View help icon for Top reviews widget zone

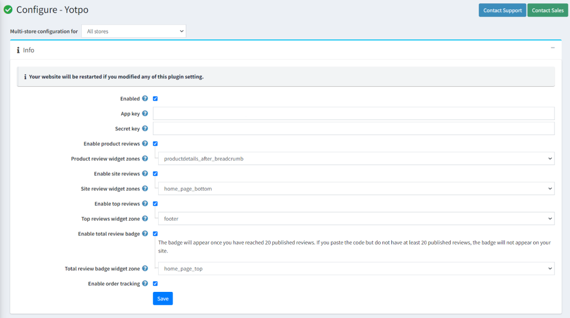click(145, 218)
